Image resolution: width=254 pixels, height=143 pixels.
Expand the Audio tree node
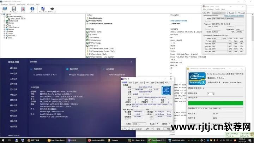[x=4, y=34]
